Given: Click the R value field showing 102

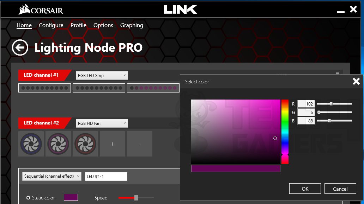Looking at the screenshot, I should point(306,104).
